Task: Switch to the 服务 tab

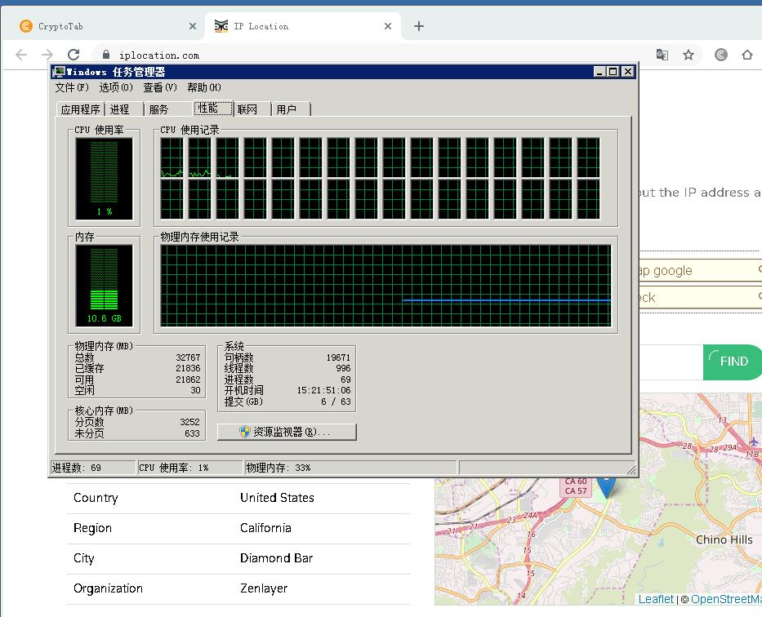Action: 168,109
